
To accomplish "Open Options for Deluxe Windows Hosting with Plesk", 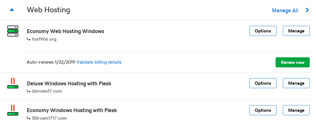I will (x=263, y=83).
